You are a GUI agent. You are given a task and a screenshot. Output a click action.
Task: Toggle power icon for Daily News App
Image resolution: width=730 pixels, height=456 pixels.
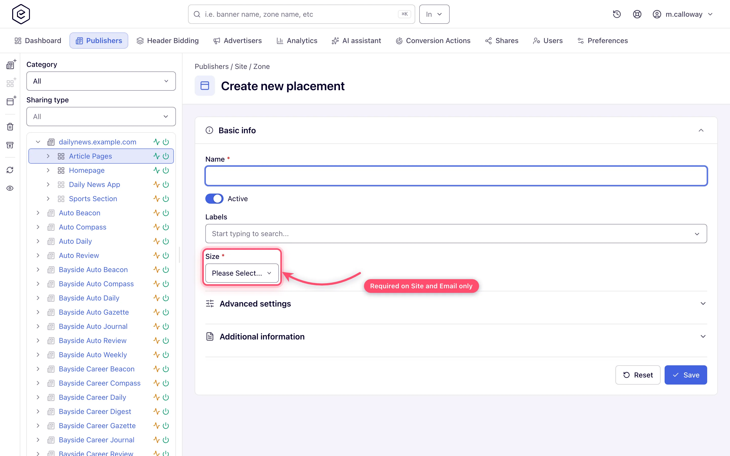coord(166,185)
